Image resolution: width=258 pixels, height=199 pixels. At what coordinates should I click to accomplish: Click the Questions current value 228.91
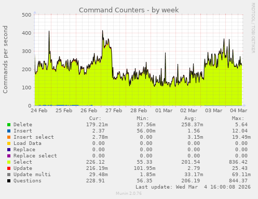click(96, 181)
